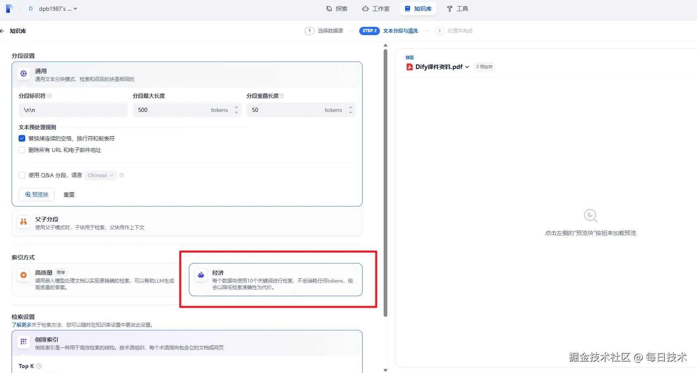Open the Chinese language dropdown
697x373 pixels.
tap(100, 176)
